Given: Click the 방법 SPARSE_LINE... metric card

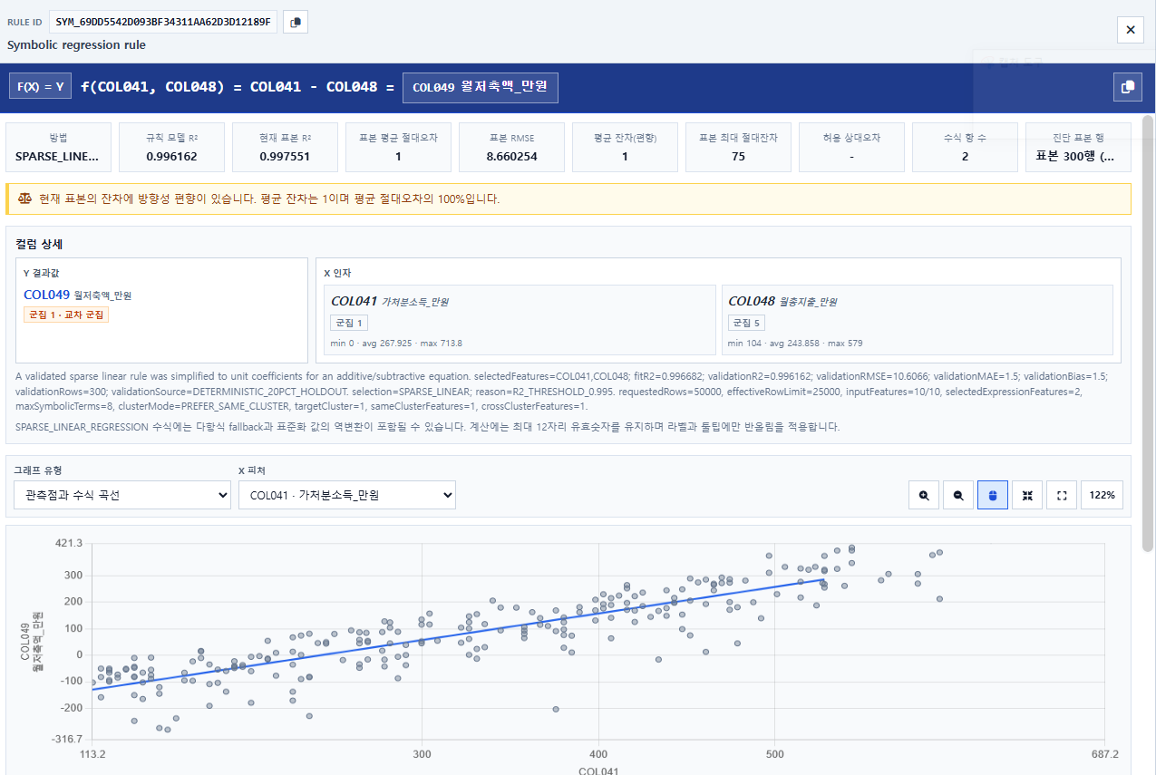Looking at the screenshot, I should (x=59, y=148).
